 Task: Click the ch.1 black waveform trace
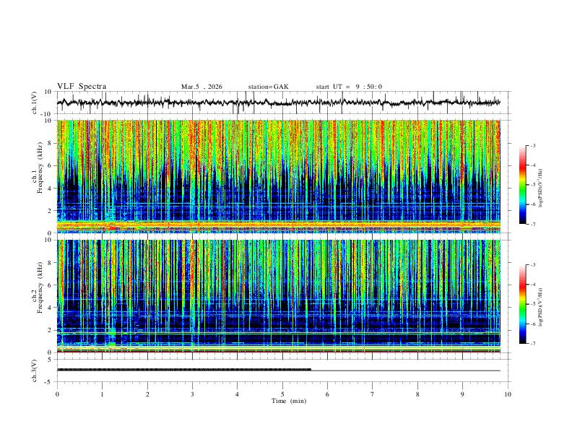click(278, 103)
